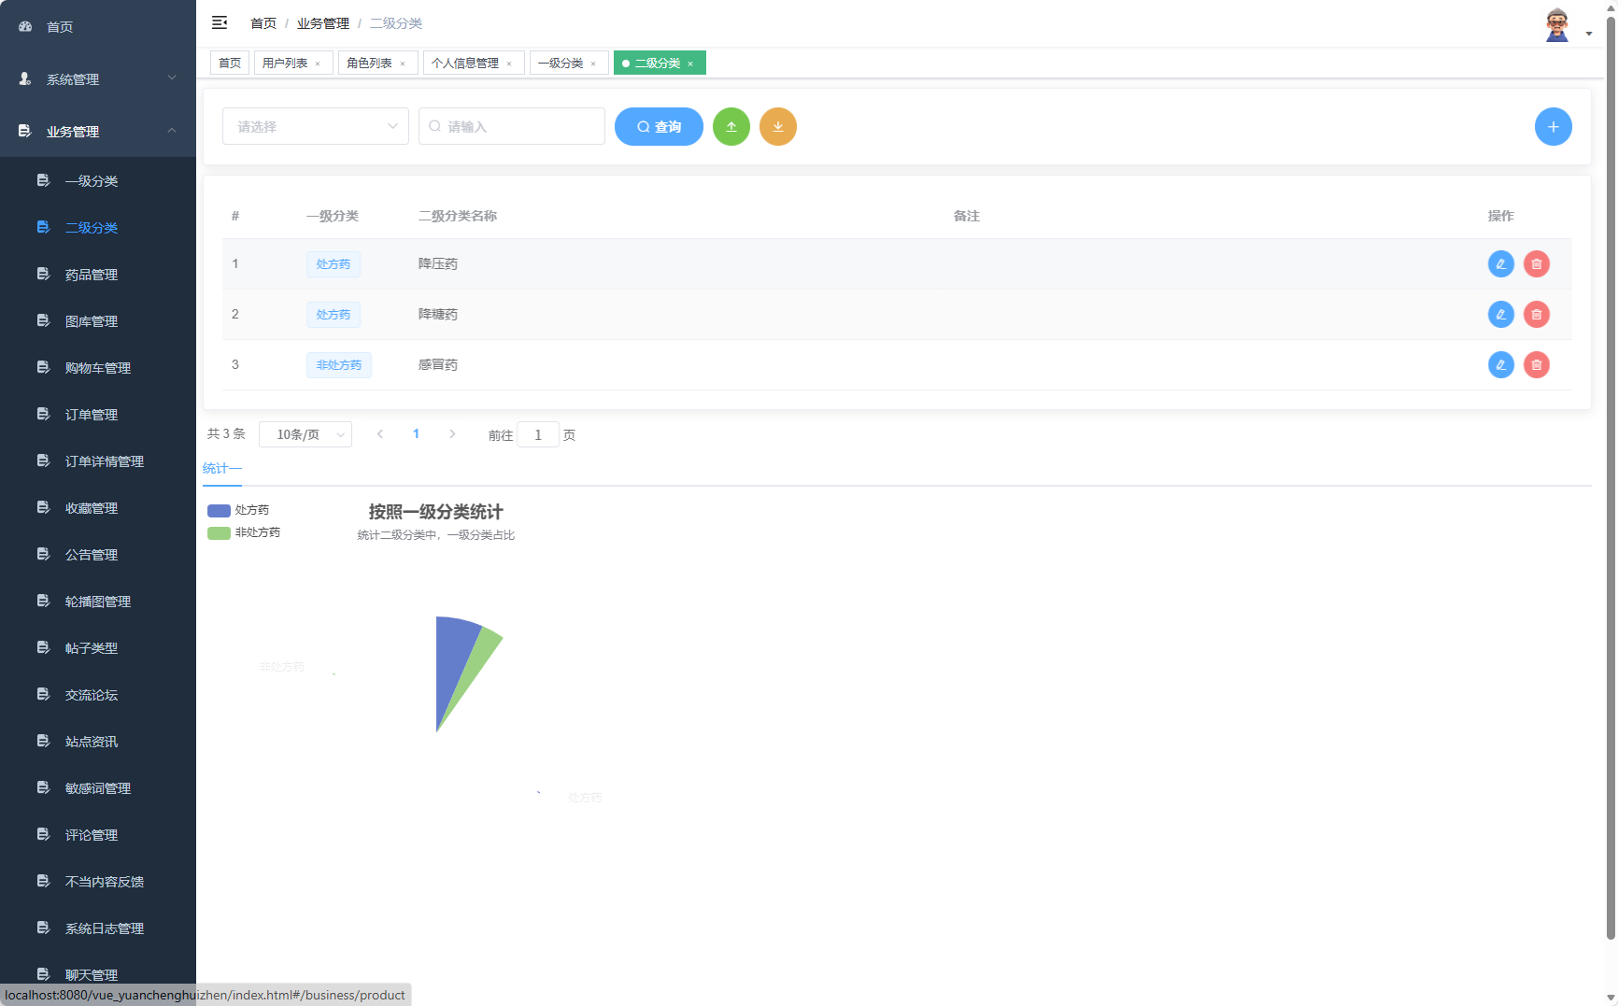
Task: Edit the 降压药 row with pencil icon
Action: (x=1500, y=263)
